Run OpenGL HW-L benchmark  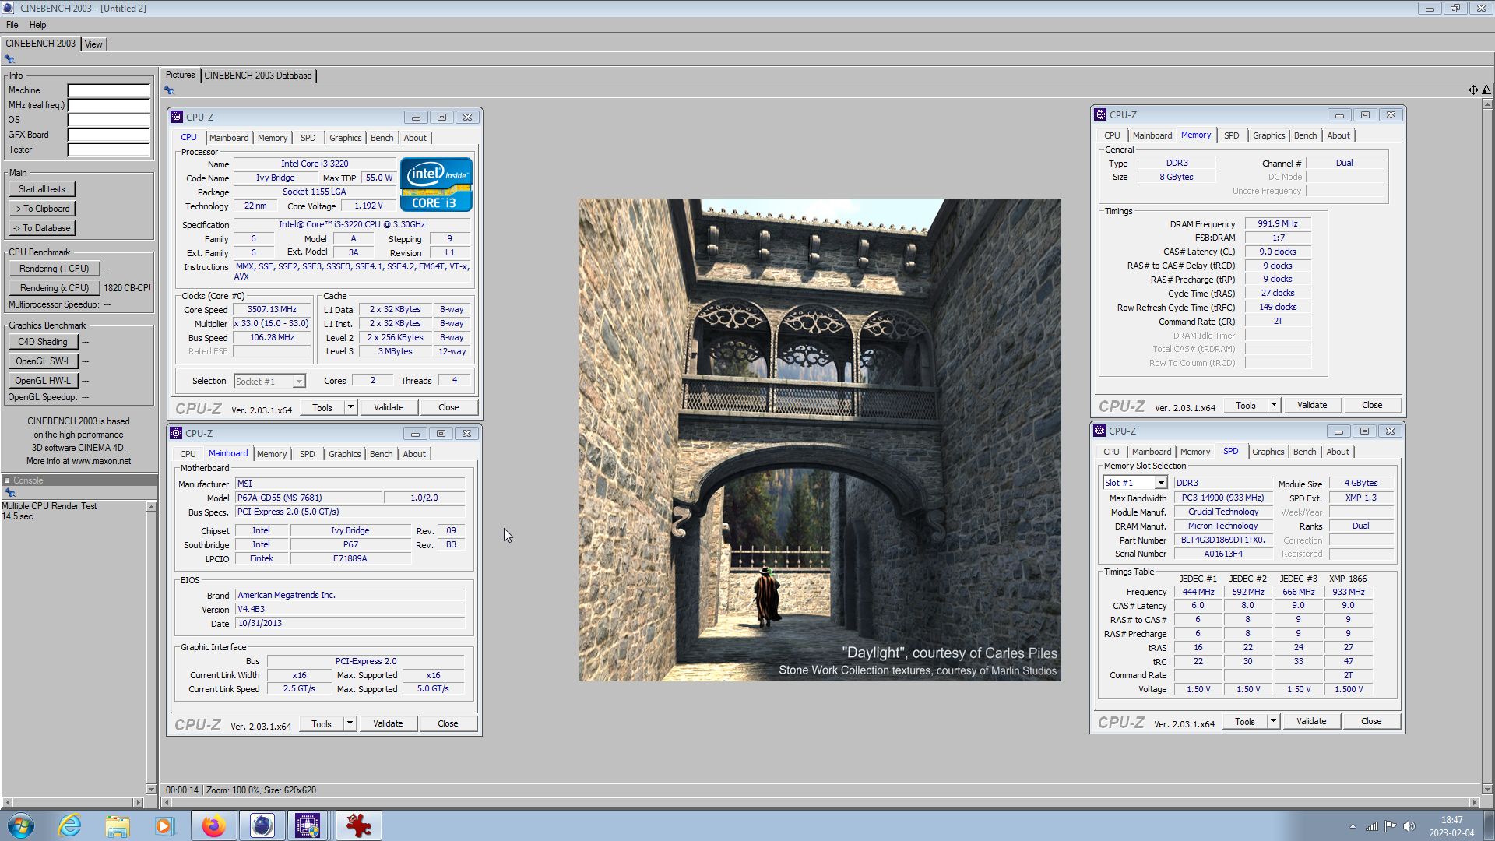[x=43, y=381]
